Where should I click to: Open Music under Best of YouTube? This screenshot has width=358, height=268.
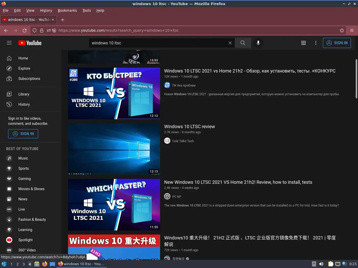pos(30,158)
